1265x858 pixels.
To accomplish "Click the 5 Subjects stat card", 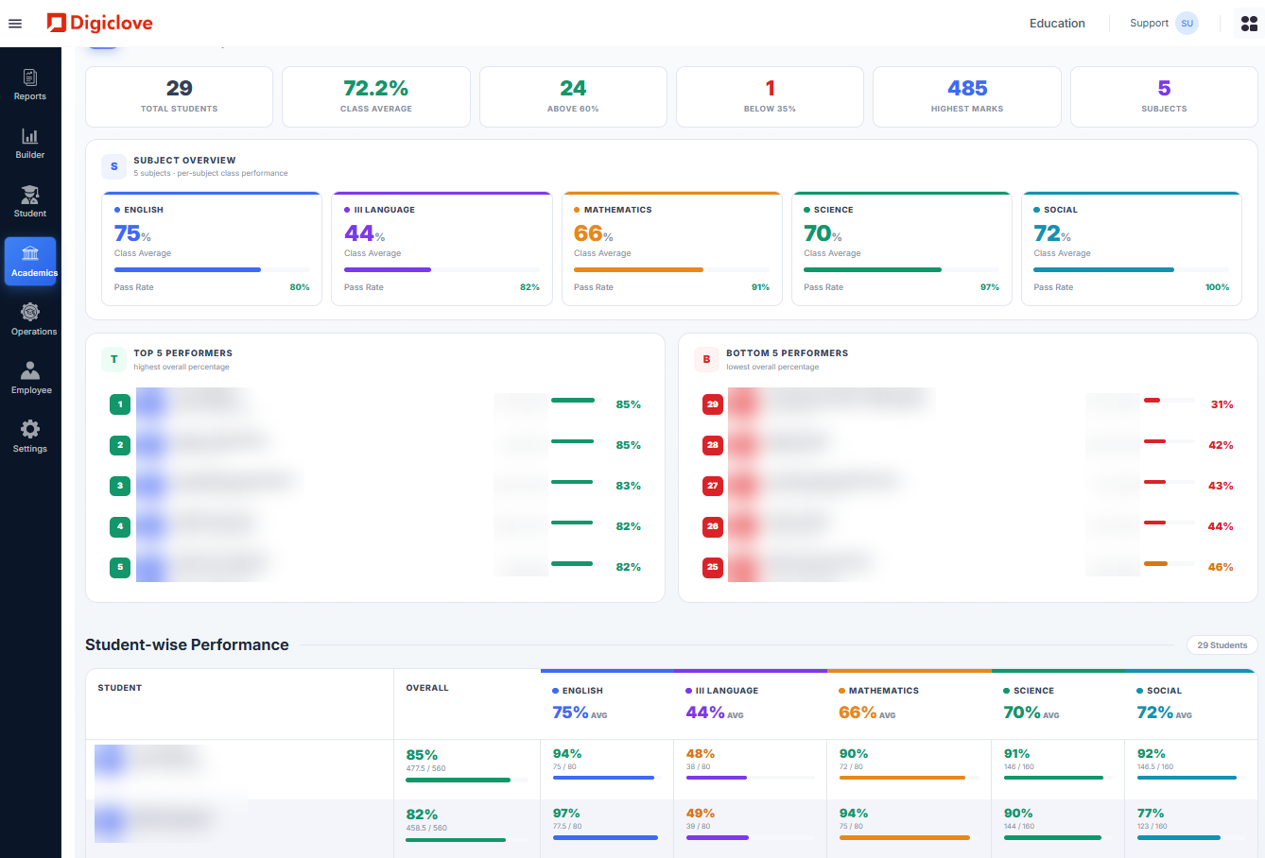I will pyautogui.click(x=1164, y=96).
